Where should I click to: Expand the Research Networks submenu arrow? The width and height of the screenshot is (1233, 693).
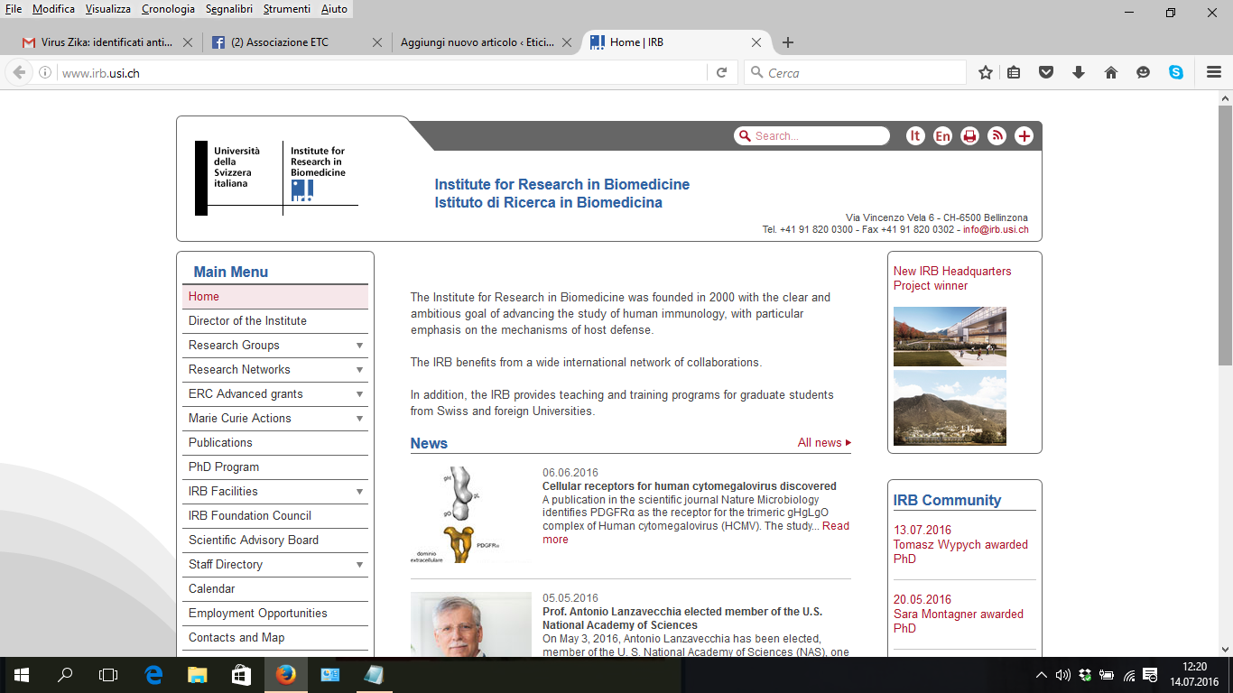tap(359, 370)
